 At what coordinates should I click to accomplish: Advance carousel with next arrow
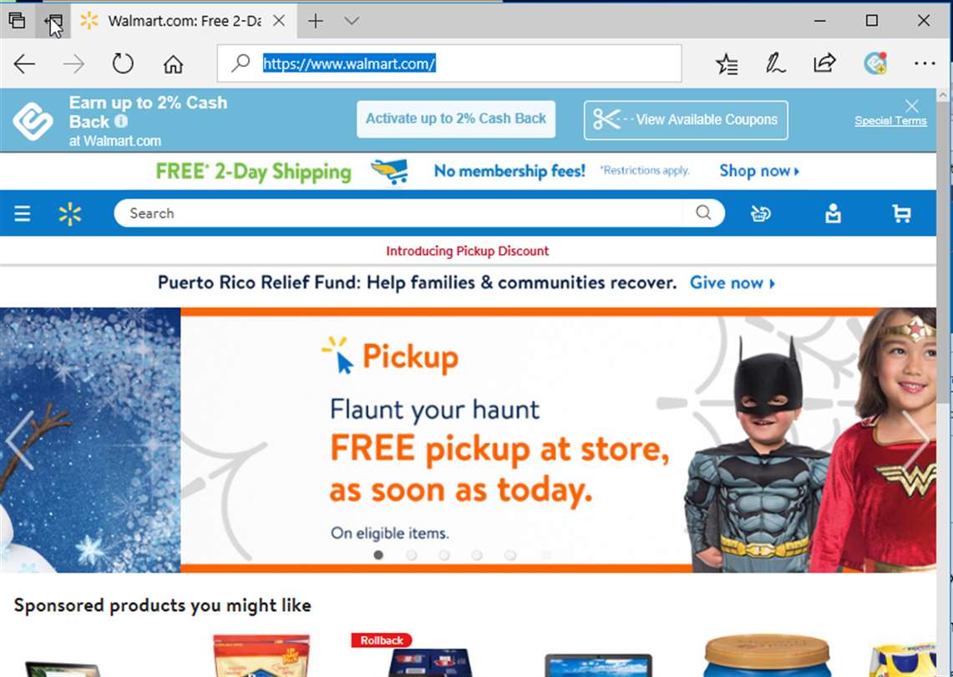point(916,440)
